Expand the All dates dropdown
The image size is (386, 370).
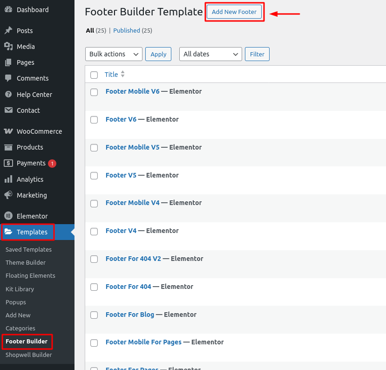210,54
